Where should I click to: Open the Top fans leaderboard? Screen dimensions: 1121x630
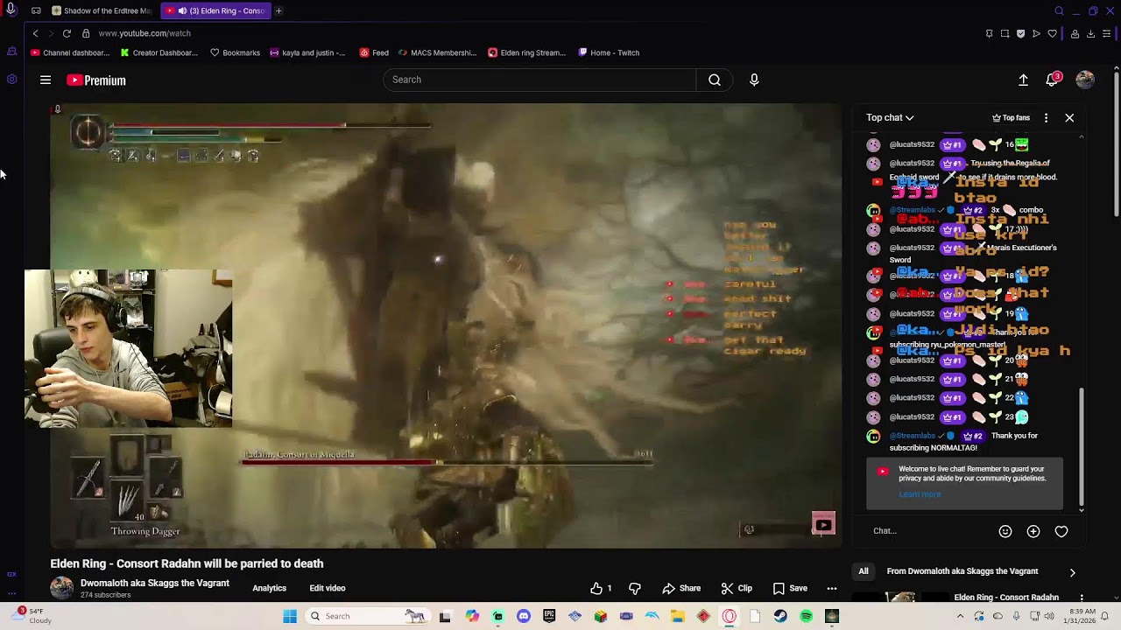tap(1011, 117)
